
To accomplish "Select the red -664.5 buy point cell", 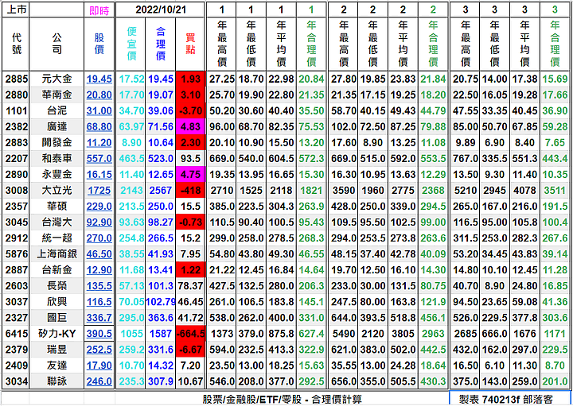I will tap(190, 334).
